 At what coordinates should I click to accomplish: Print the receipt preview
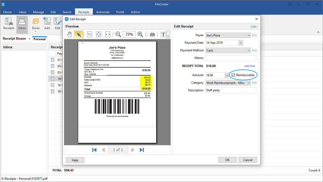coord(152,34)
